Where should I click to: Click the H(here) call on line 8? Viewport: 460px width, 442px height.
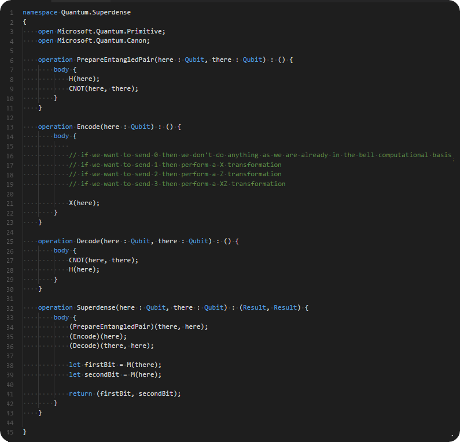(x=84, y=79)
